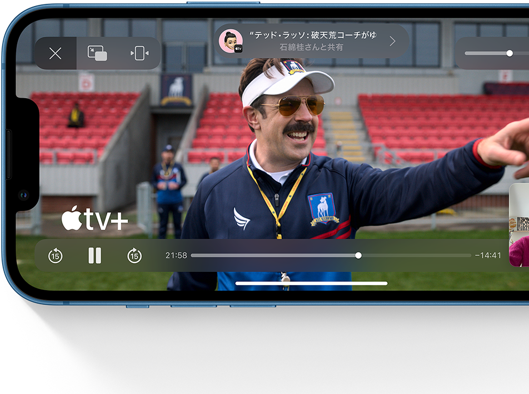Click the text 石綿桂さんと共有

311,47
